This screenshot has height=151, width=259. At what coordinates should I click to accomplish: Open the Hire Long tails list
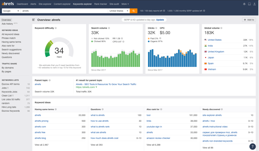pos(9,107)
